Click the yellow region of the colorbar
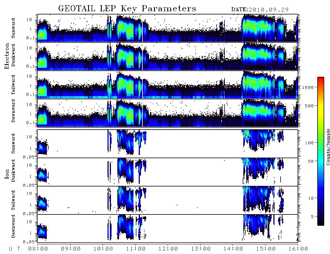 [x=321, y=109]
